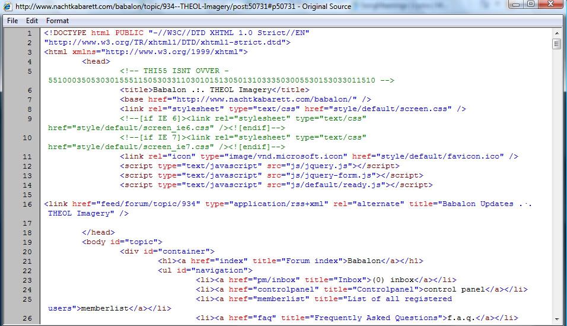Screen dimensions: 567x326
Task: Open the Edit menu
Action: (32, 21)
